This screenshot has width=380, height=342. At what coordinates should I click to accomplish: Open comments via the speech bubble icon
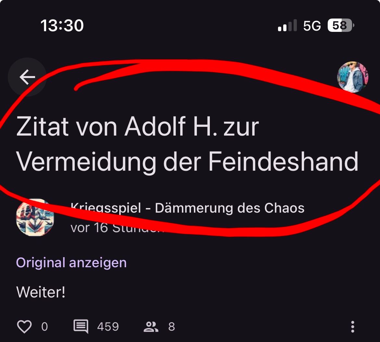coord(81,326)
